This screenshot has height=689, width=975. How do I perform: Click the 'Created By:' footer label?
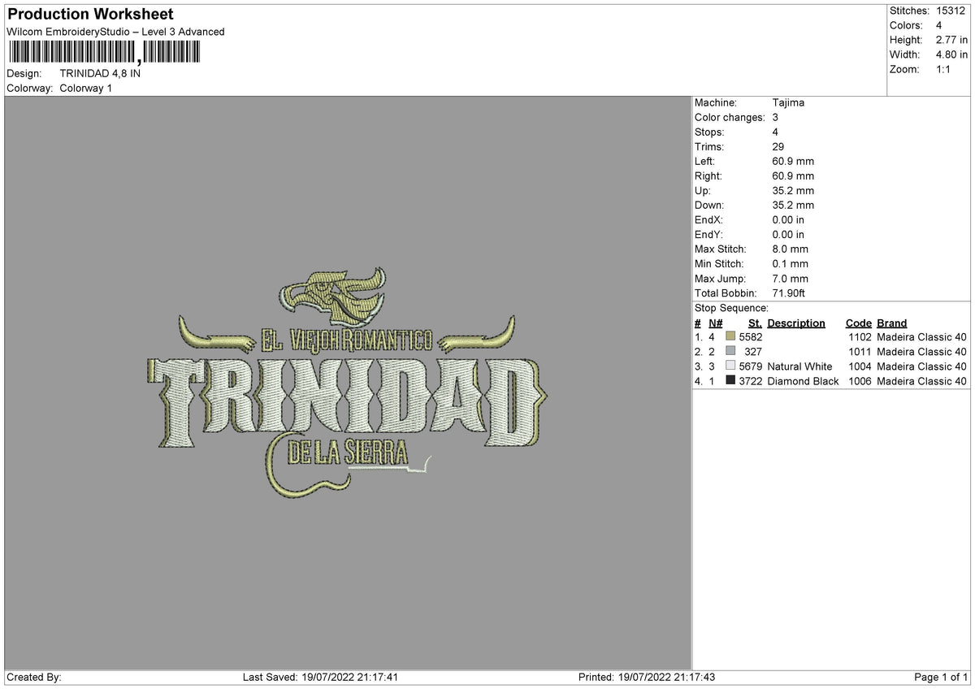(34, 677)
